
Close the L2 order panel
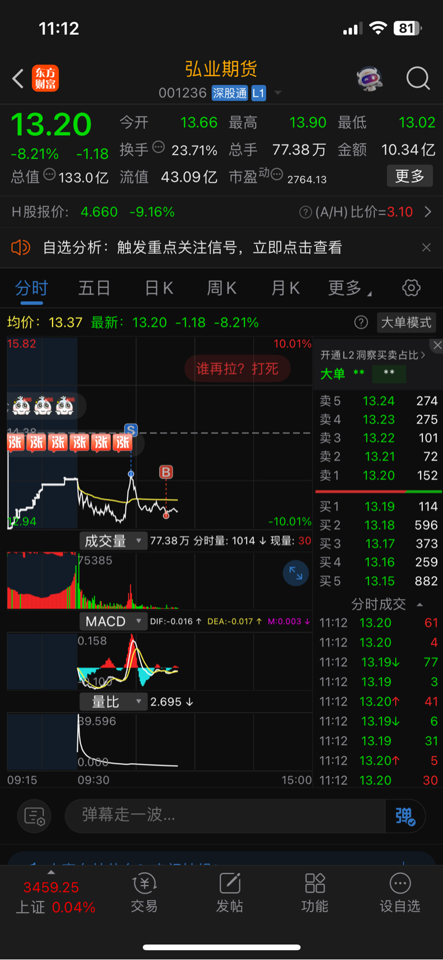click(438, 345)
